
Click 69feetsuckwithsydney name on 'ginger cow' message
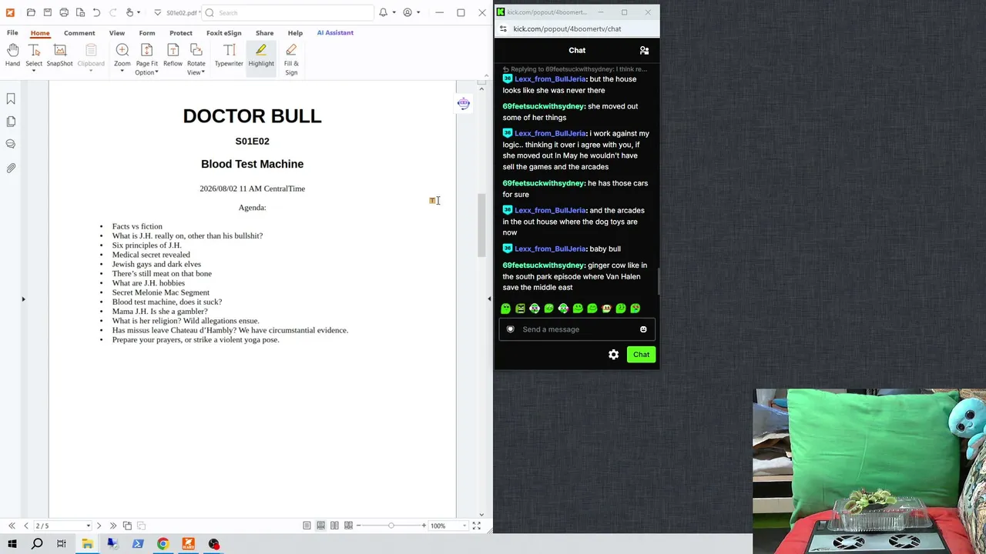pyautogui.click(x=544, y=265)
